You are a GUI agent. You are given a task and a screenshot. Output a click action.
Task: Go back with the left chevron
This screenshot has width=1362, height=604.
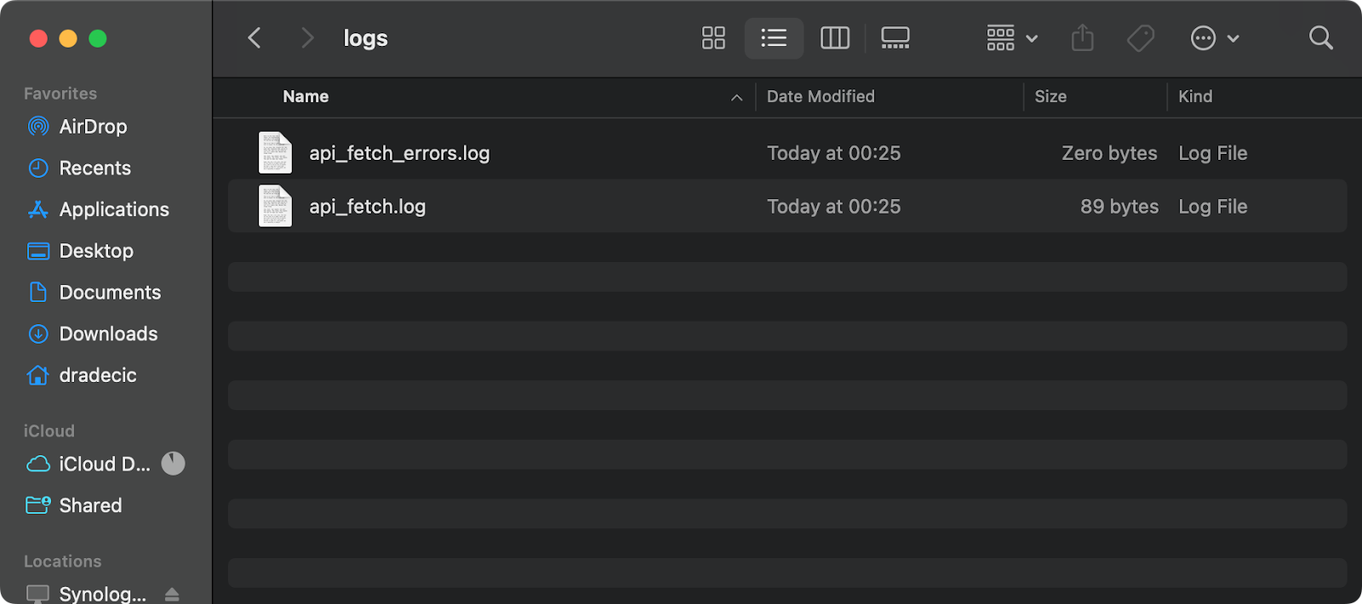[x=254, y=37]
